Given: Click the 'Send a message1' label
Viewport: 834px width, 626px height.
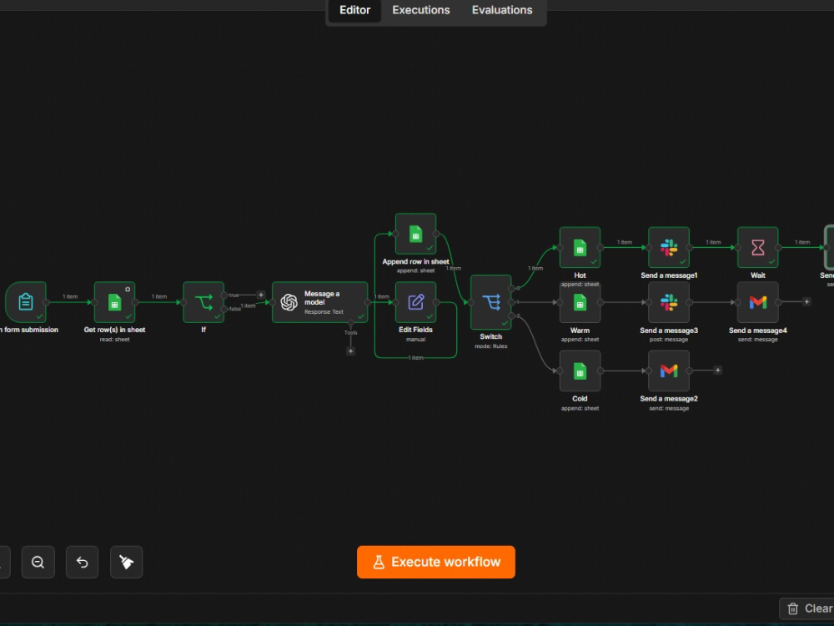Looking at the screenshot, I should (x=669, y=275).
